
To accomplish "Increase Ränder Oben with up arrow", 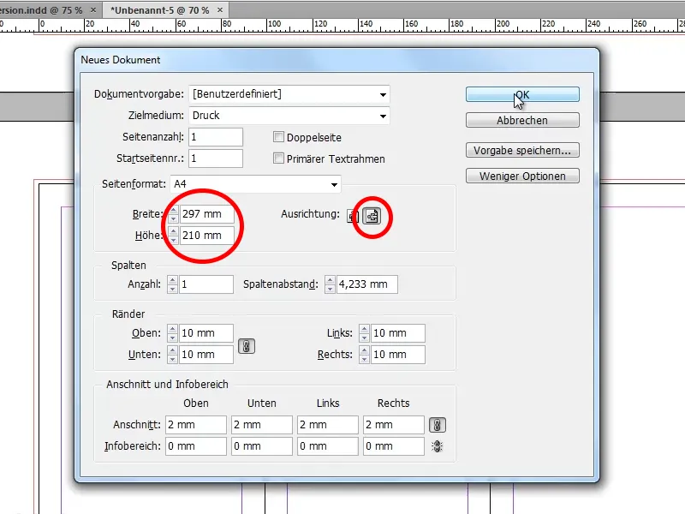I will 173,329.
